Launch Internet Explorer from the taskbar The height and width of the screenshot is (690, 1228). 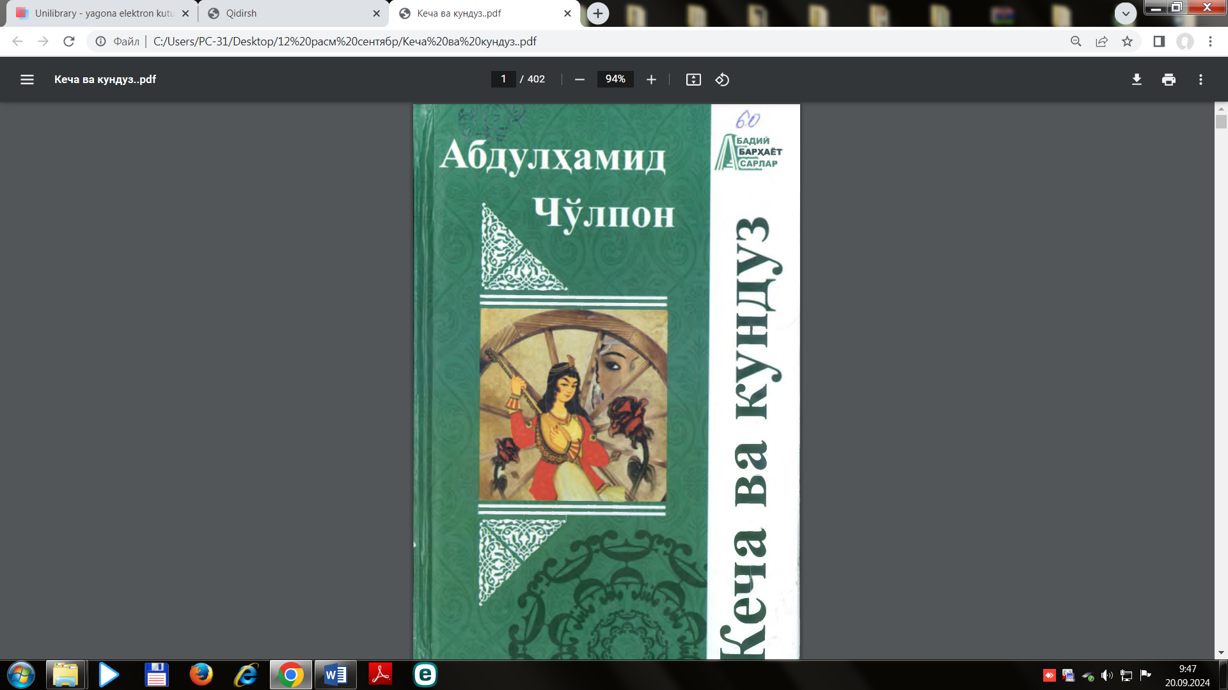[246, 675]
